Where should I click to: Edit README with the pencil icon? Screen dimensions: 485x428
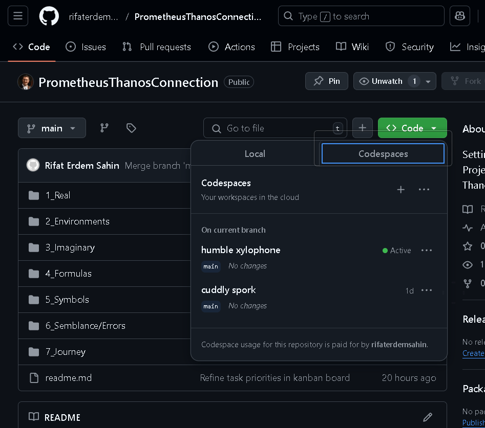(428, 417)
